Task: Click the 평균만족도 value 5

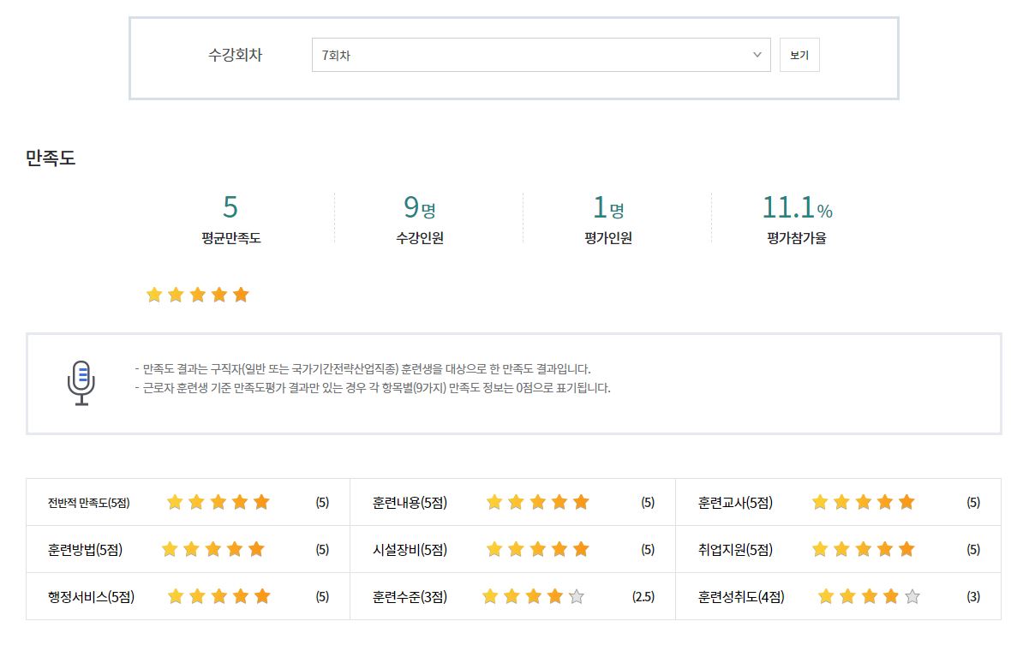Action: point(230,207)
